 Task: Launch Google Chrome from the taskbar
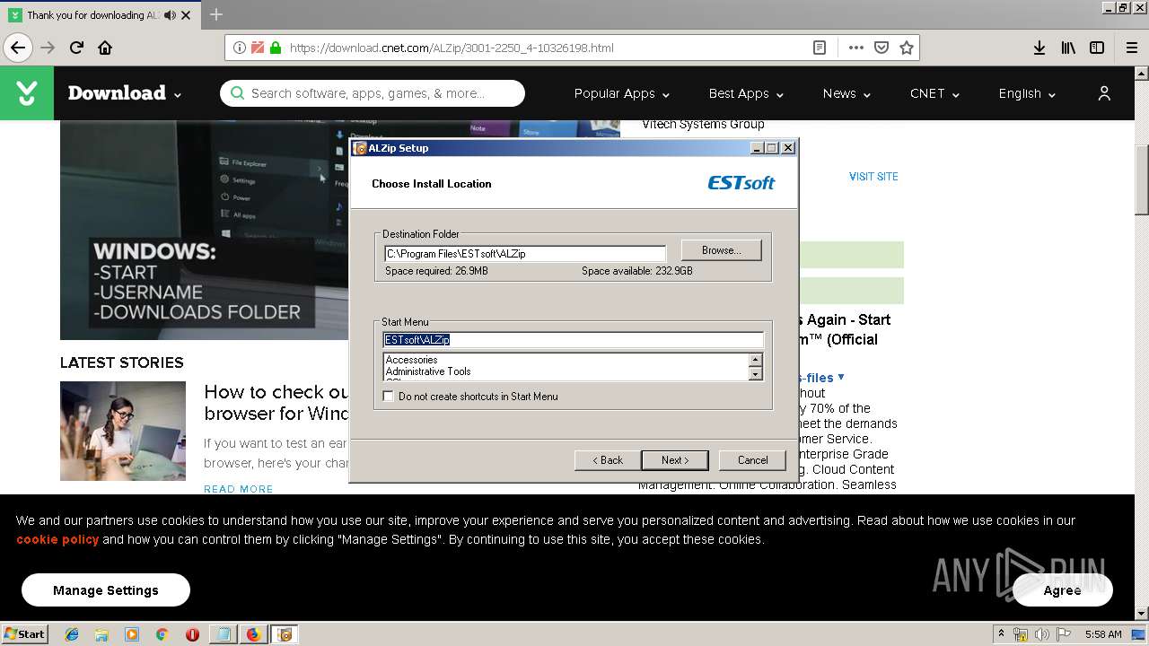point(162,634)
